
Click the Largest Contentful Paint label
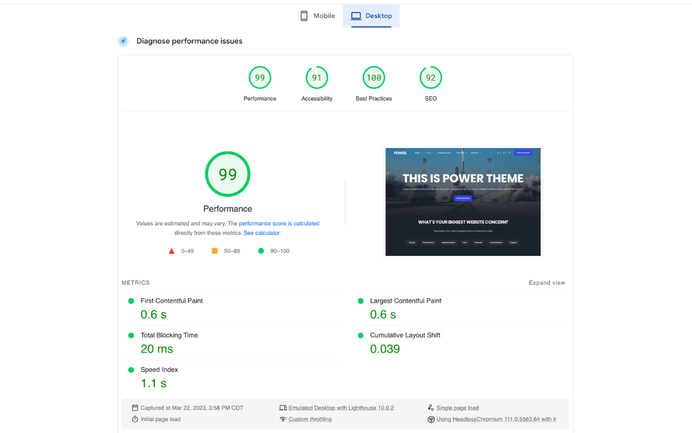[x=406, y=301]
